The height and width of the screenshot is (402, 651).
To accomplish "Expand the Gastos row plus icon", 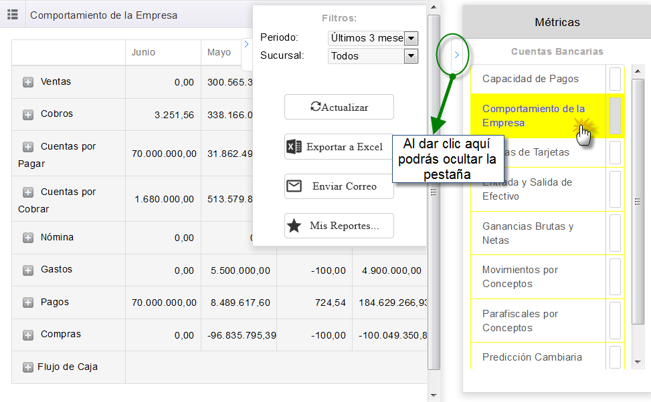I will (x=28, y=270).
